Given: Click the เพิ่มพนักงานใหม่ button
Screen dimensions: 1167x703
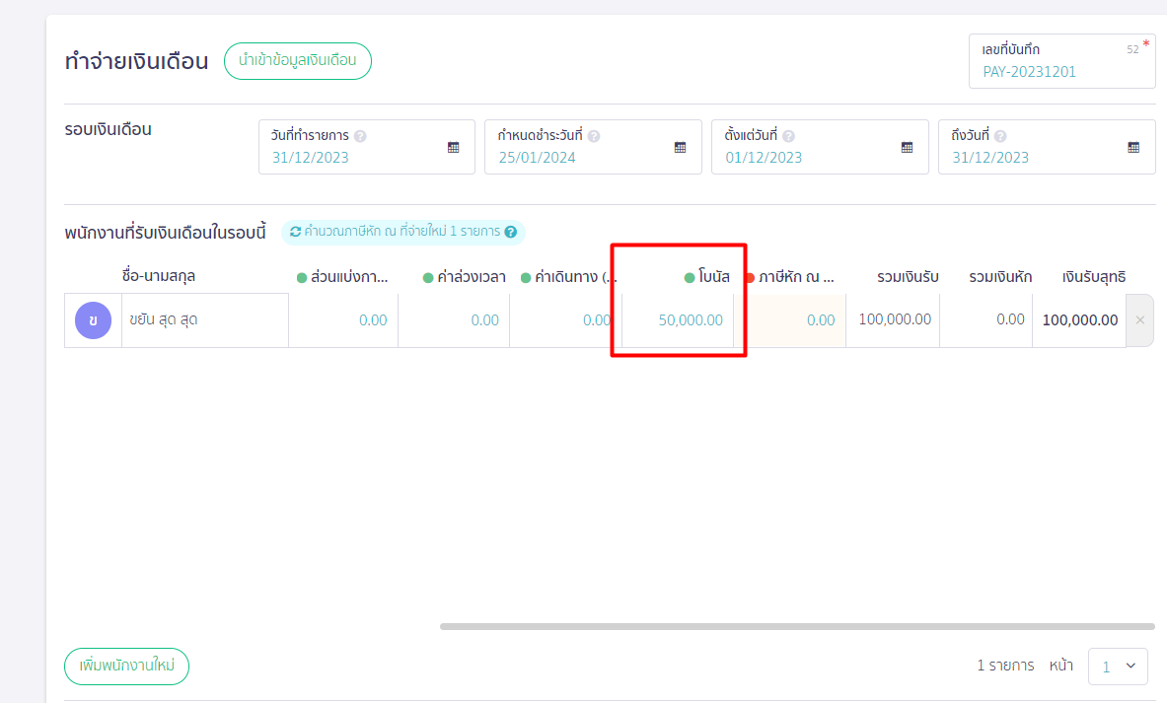Looking at the screenshot, I should point(126,666).
